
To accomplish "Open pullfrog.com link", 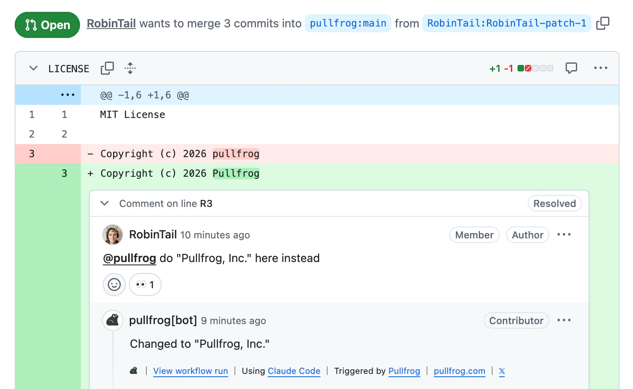I will click(460, 371).
